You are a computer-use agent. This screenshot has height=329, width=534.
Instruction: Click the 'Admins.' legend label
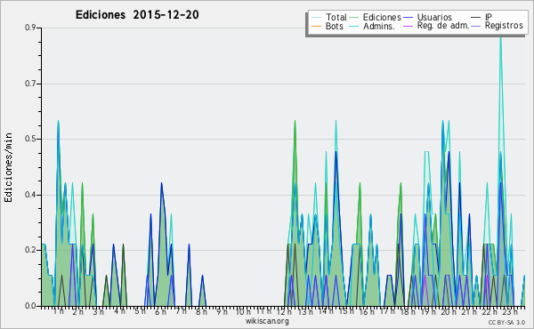tap(379, 26)
